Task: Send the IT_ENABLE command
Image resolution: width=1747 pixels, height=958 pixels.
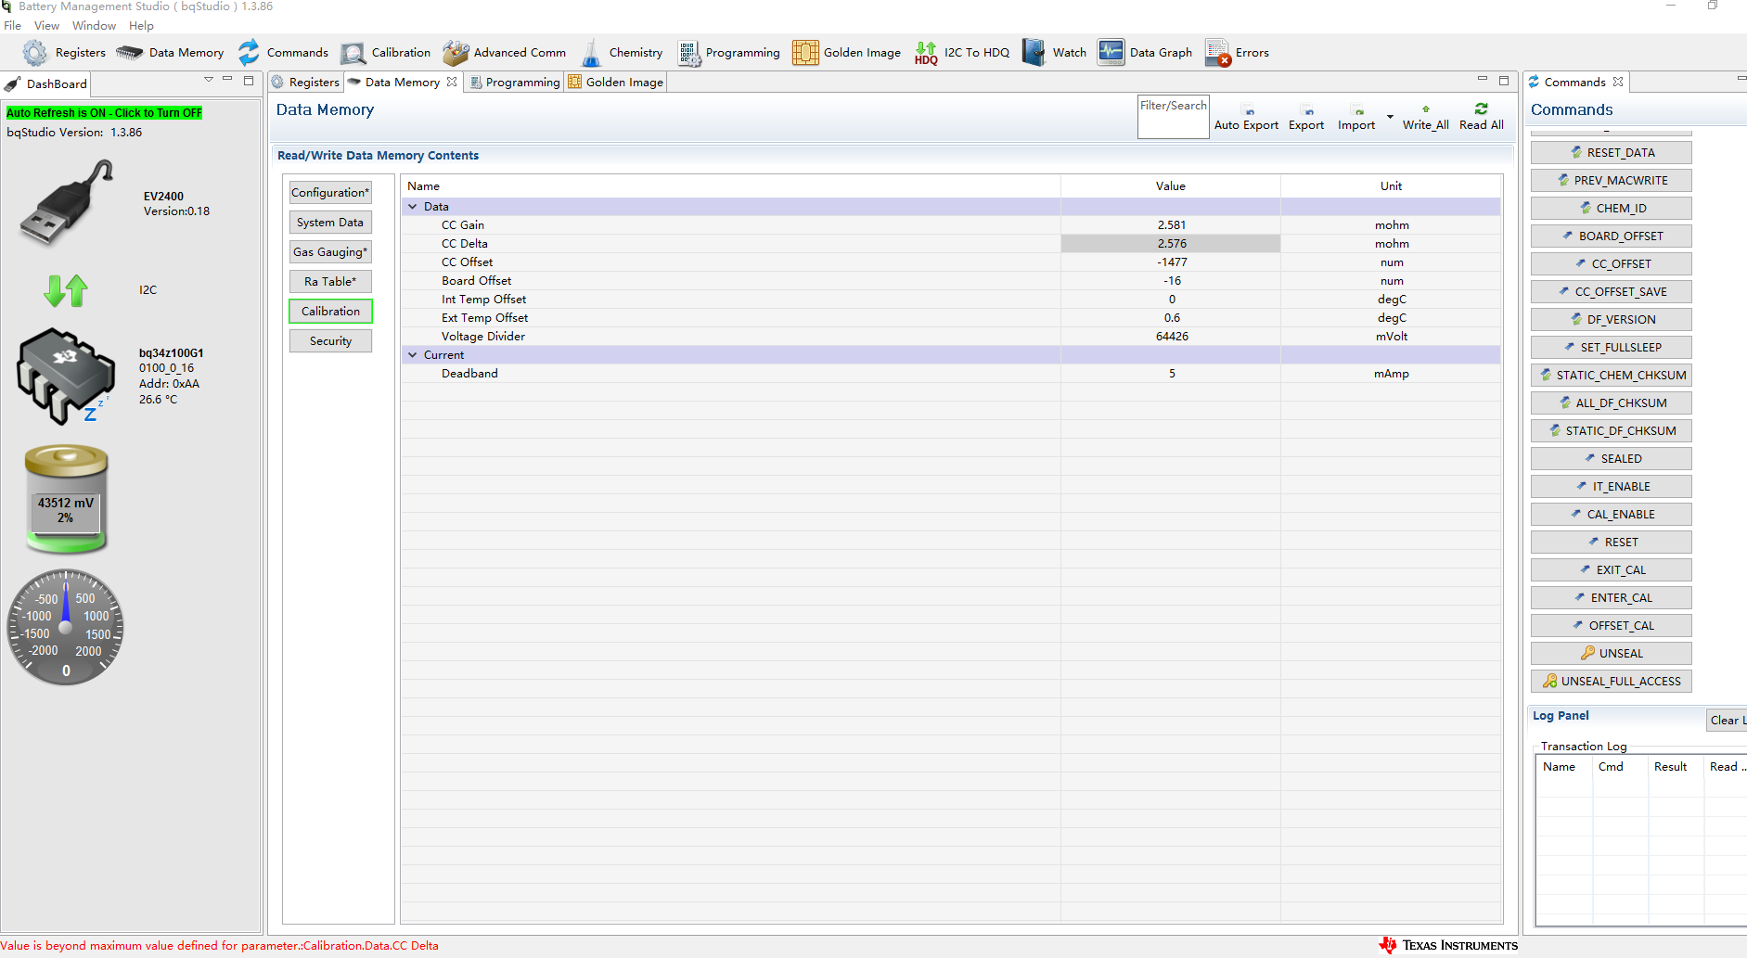Action: [x=1612, y=487]
